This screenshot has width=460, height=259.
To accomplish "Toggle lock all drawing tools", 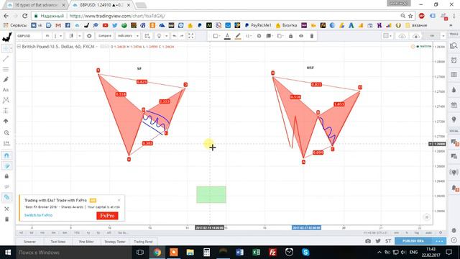I will [6, 176].
